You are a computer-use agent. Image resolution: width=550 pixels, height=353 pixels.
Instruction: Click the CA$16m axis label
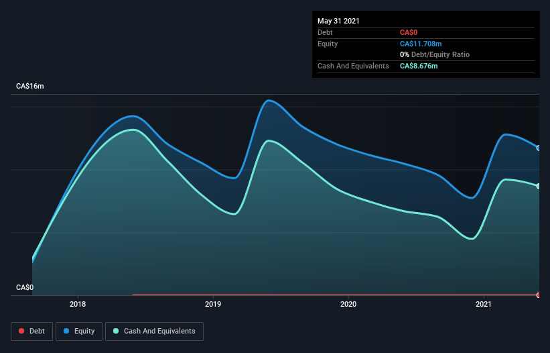[30, 86]
